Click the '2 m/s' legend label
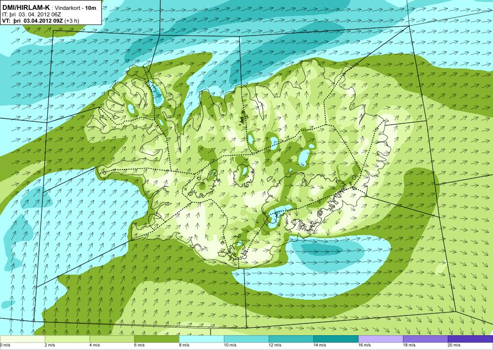 click(x=50, y=345)
